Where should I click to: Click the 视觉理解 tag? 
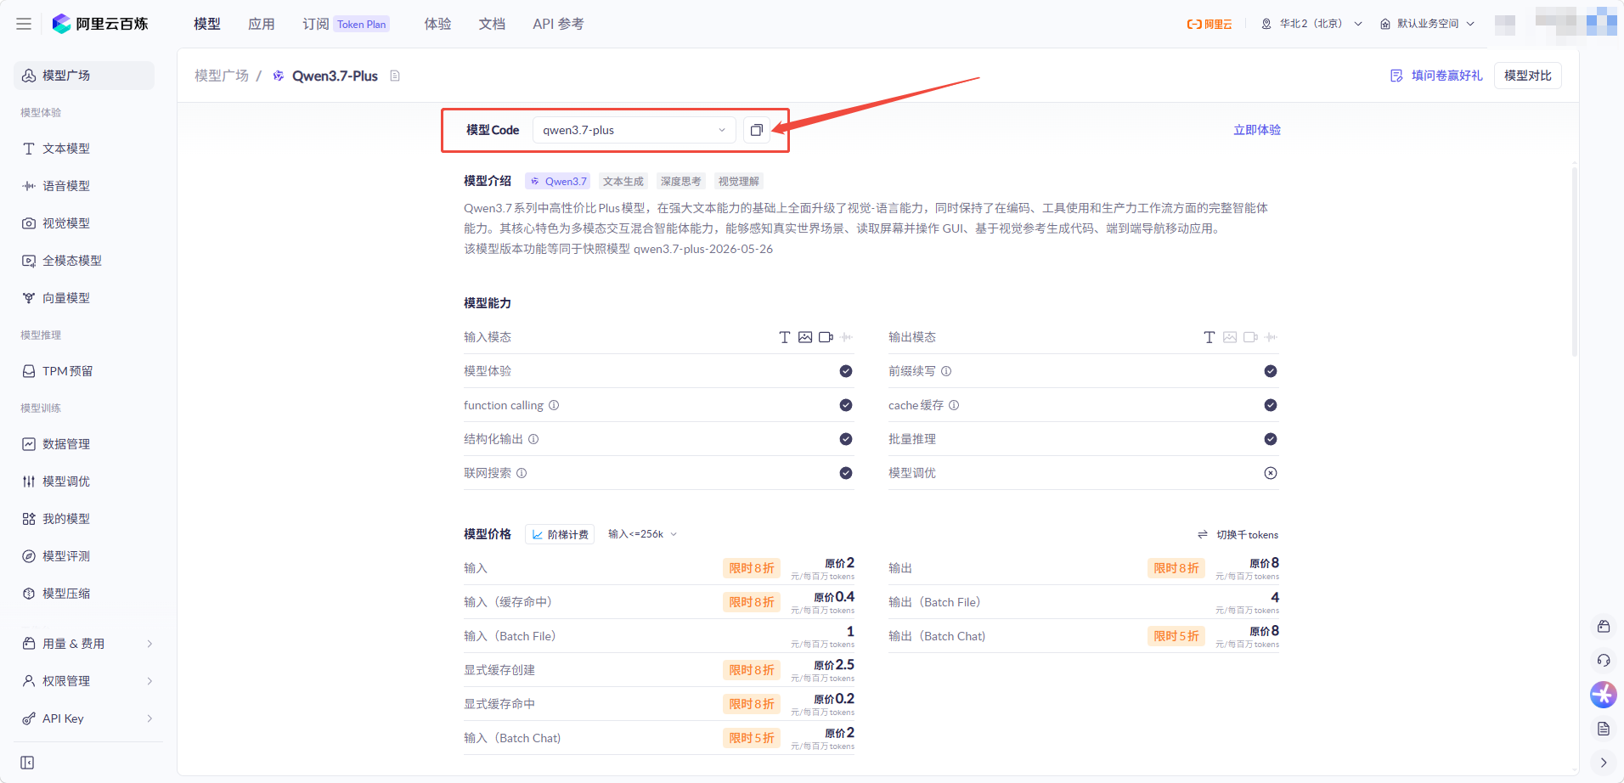click(739, 181)
